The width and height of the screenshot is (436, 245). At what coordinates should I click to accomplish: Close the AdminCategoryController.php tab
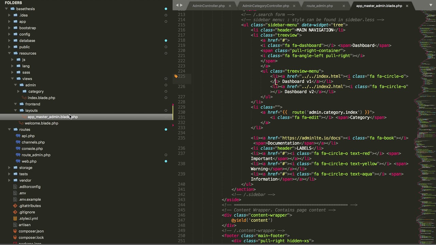pos(294,6)
